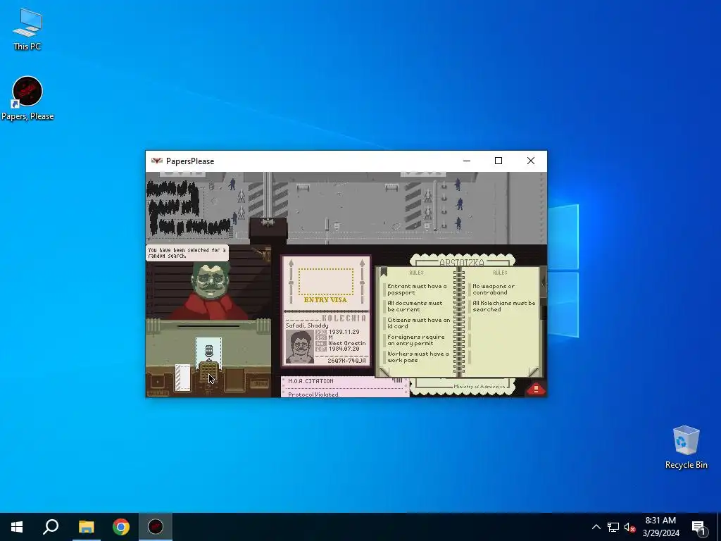721x541 pixels.
Task: Select rule "Foreigners require an entry permit"
Action: (415, 340)
